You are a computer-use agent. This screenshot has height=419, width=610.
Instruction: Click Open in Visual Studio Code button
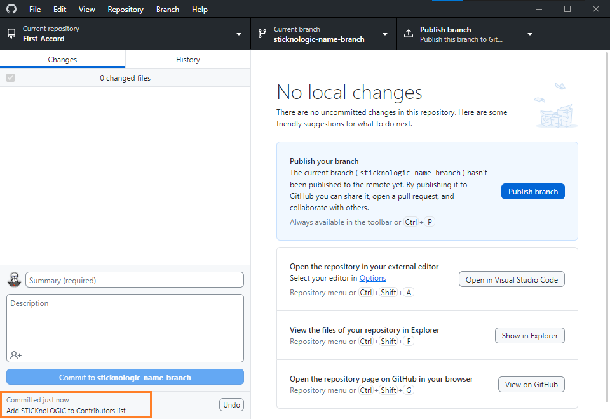[512, 279]
